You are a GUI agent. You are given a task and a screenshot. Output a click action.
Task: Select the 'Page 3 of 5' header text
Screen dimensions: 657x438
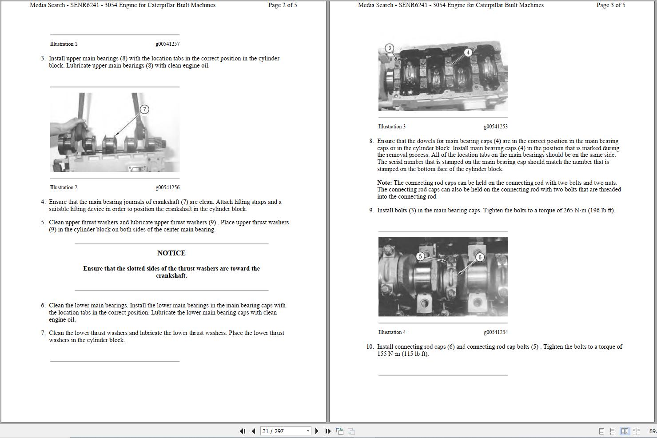(x=611, y=5)
